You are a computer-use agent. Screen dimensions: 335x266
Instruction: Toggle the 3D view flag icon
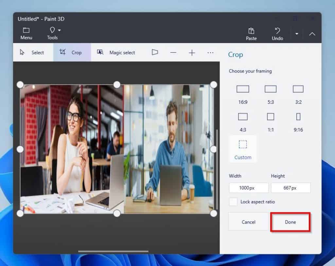click(155, 52)
